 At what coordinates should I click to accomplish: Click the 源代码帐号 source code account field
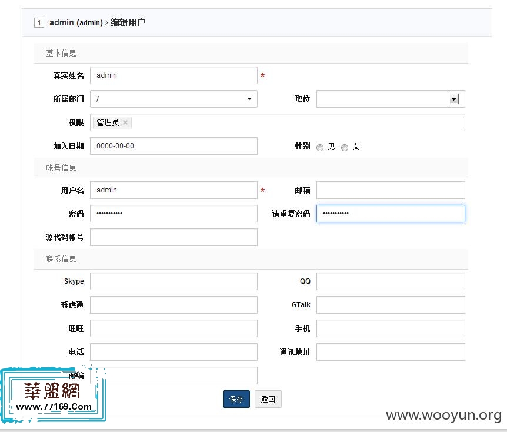174,237
